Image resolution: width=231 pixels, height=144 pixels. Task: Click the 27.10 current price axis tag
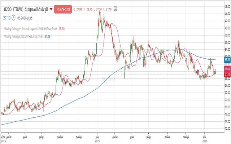click(227, 74)
